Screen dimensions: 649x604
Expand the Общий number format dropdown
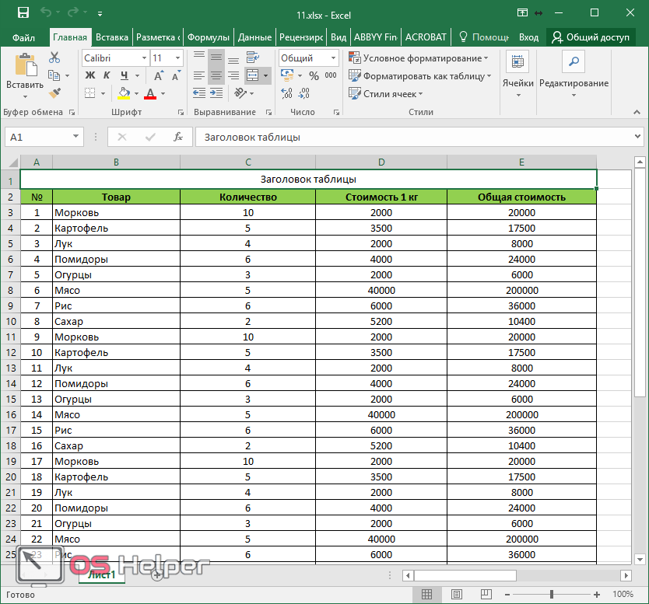point(334,58)
